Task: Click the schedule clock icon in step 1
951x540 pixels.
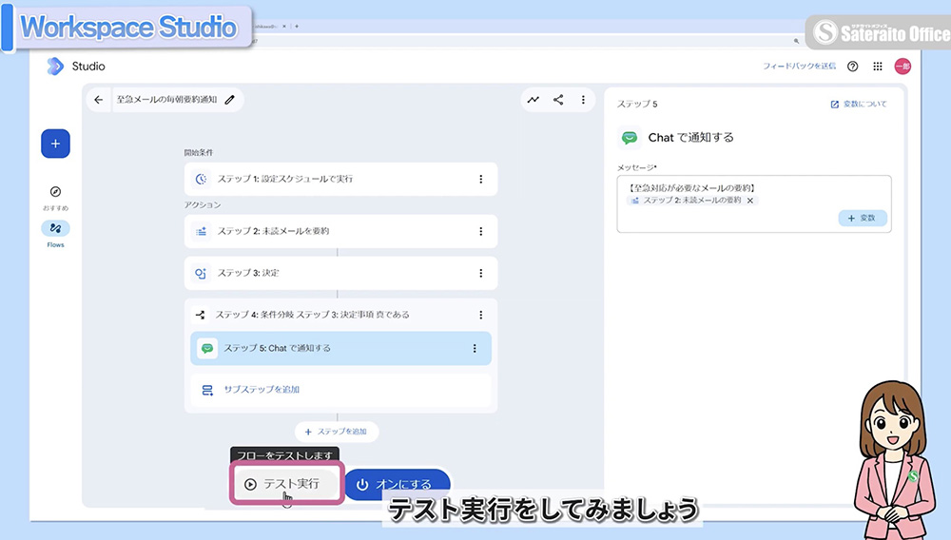Action: 201,179
